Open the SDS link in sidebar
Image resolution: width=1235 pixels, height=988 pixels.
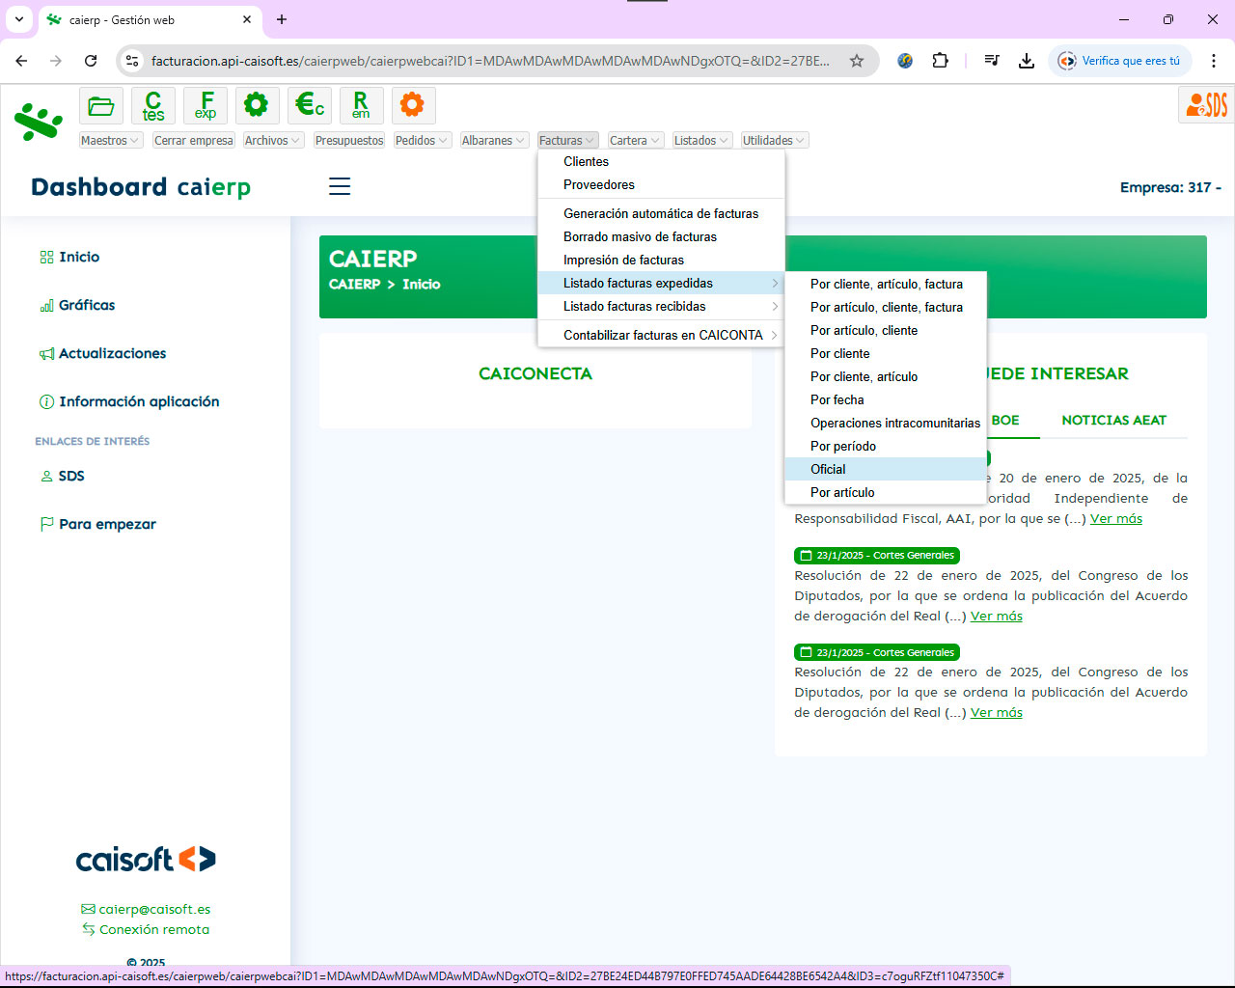tap(62, 476)
